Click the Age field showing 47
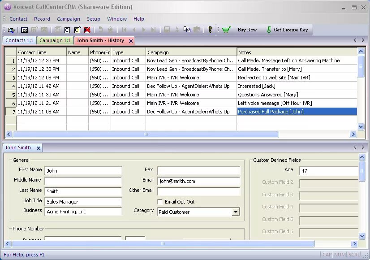The width and height of the screenshot is (370, 260). 329,171
